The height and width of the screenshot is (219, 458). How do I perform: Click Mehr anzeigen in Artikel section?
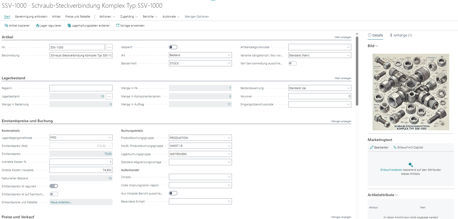click(x=343, y=37)
